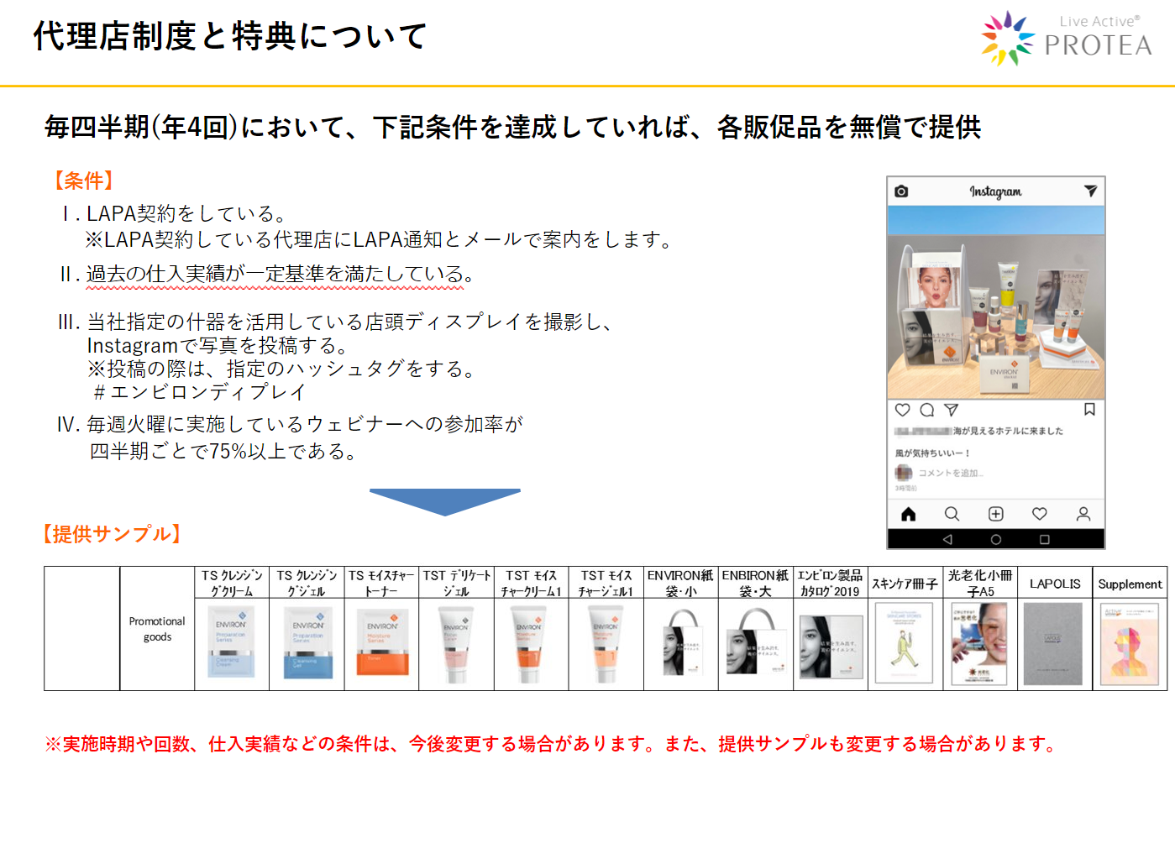Viewport: 1175px width, 864px height.
Task: Go to Instagram home tab
Action: pos(908,514)
